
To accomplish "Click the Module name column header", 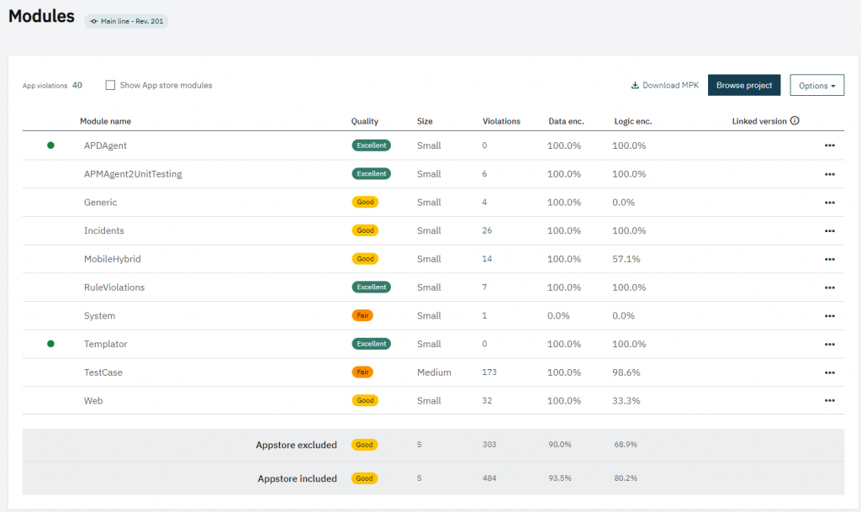I will point(105,121).
